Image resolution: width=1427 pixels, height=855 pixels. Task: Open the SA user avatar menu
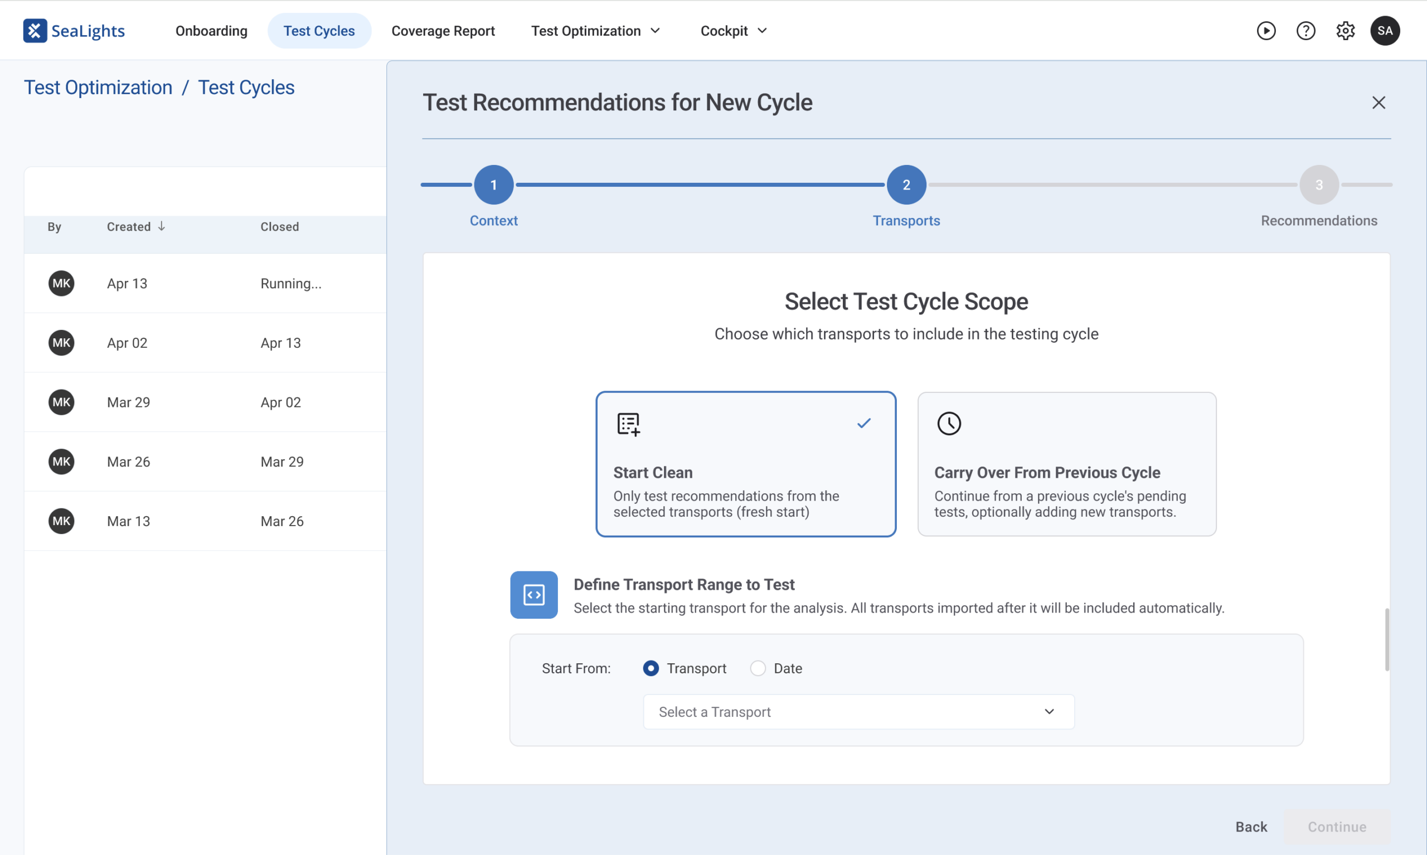1385,31
